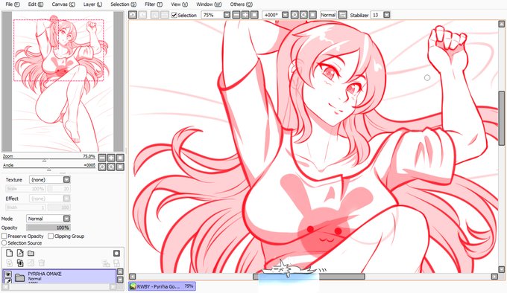Click the +000° angle input field

tap(272, 15)
